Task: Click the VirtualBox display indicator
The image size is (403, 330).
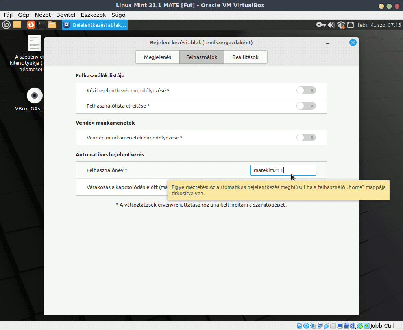Action: coord(340,326)
